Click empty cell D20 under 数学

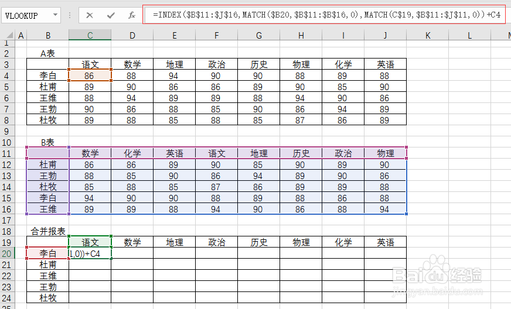click(x=132, y=253)
